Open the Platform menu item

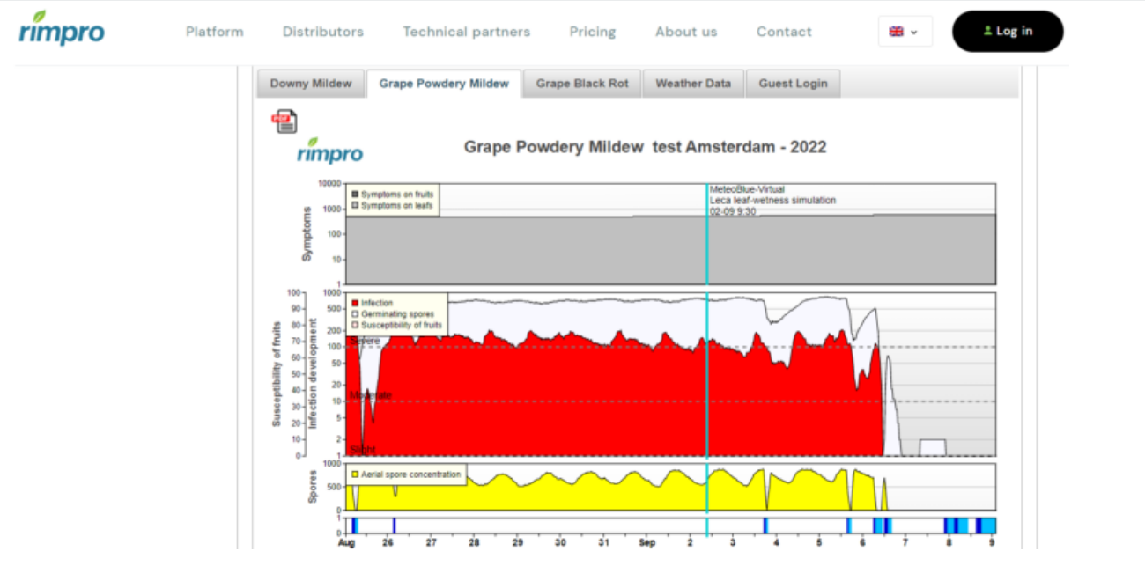[x=214, y=32]
